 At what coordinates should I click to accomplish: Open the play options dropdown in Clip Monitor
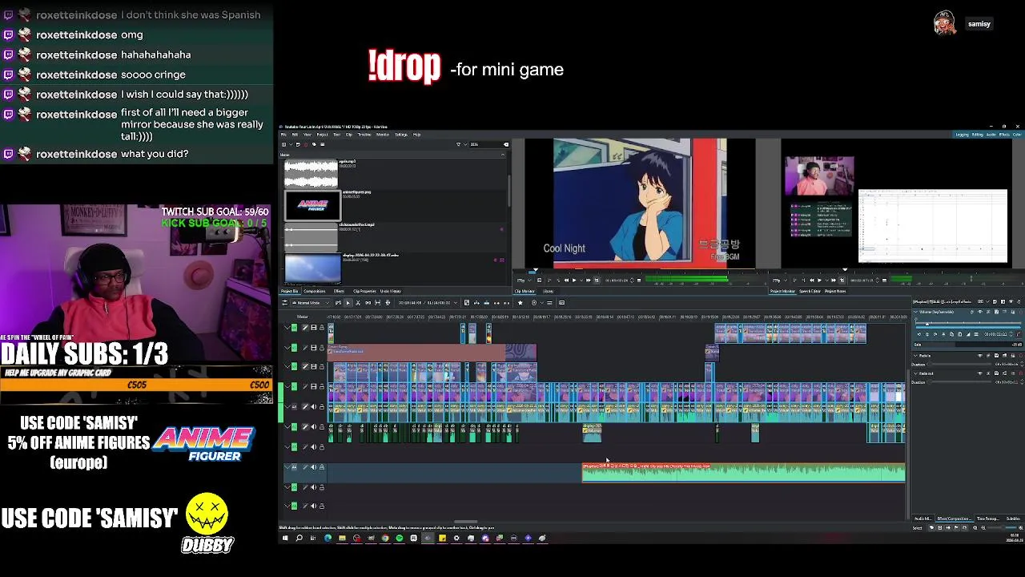[x=581, y=280]
